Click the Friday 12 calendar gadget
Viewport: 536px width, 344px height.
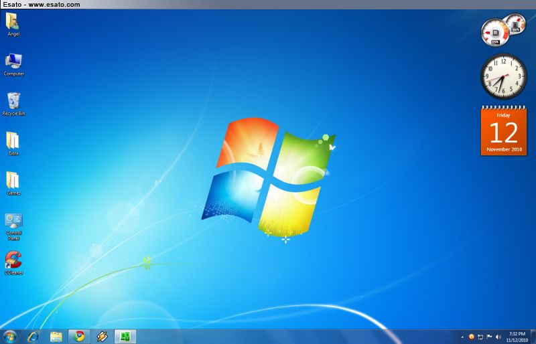(x=504, y=131)
